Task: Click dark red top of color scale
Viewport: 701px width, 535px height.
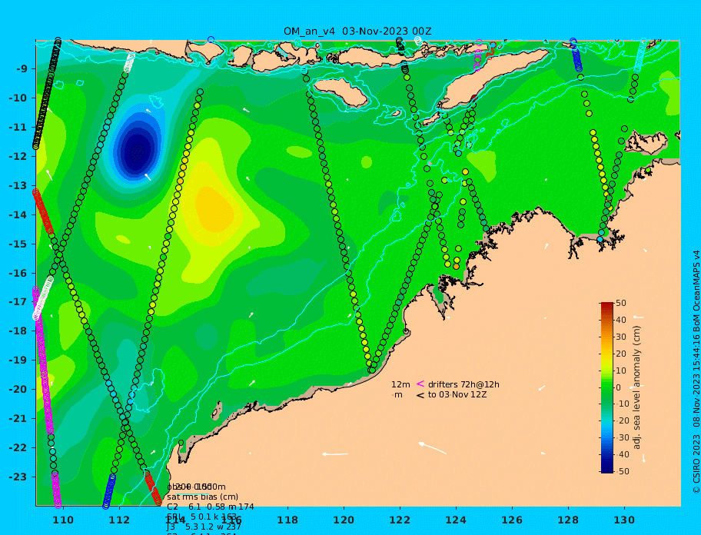Action: [607, 305]
